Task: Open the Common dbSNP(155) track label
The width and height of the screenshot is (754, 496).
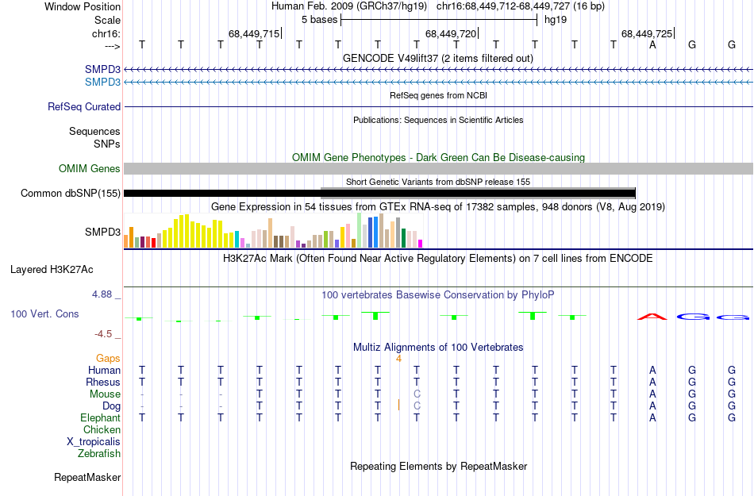Action: 71,193
